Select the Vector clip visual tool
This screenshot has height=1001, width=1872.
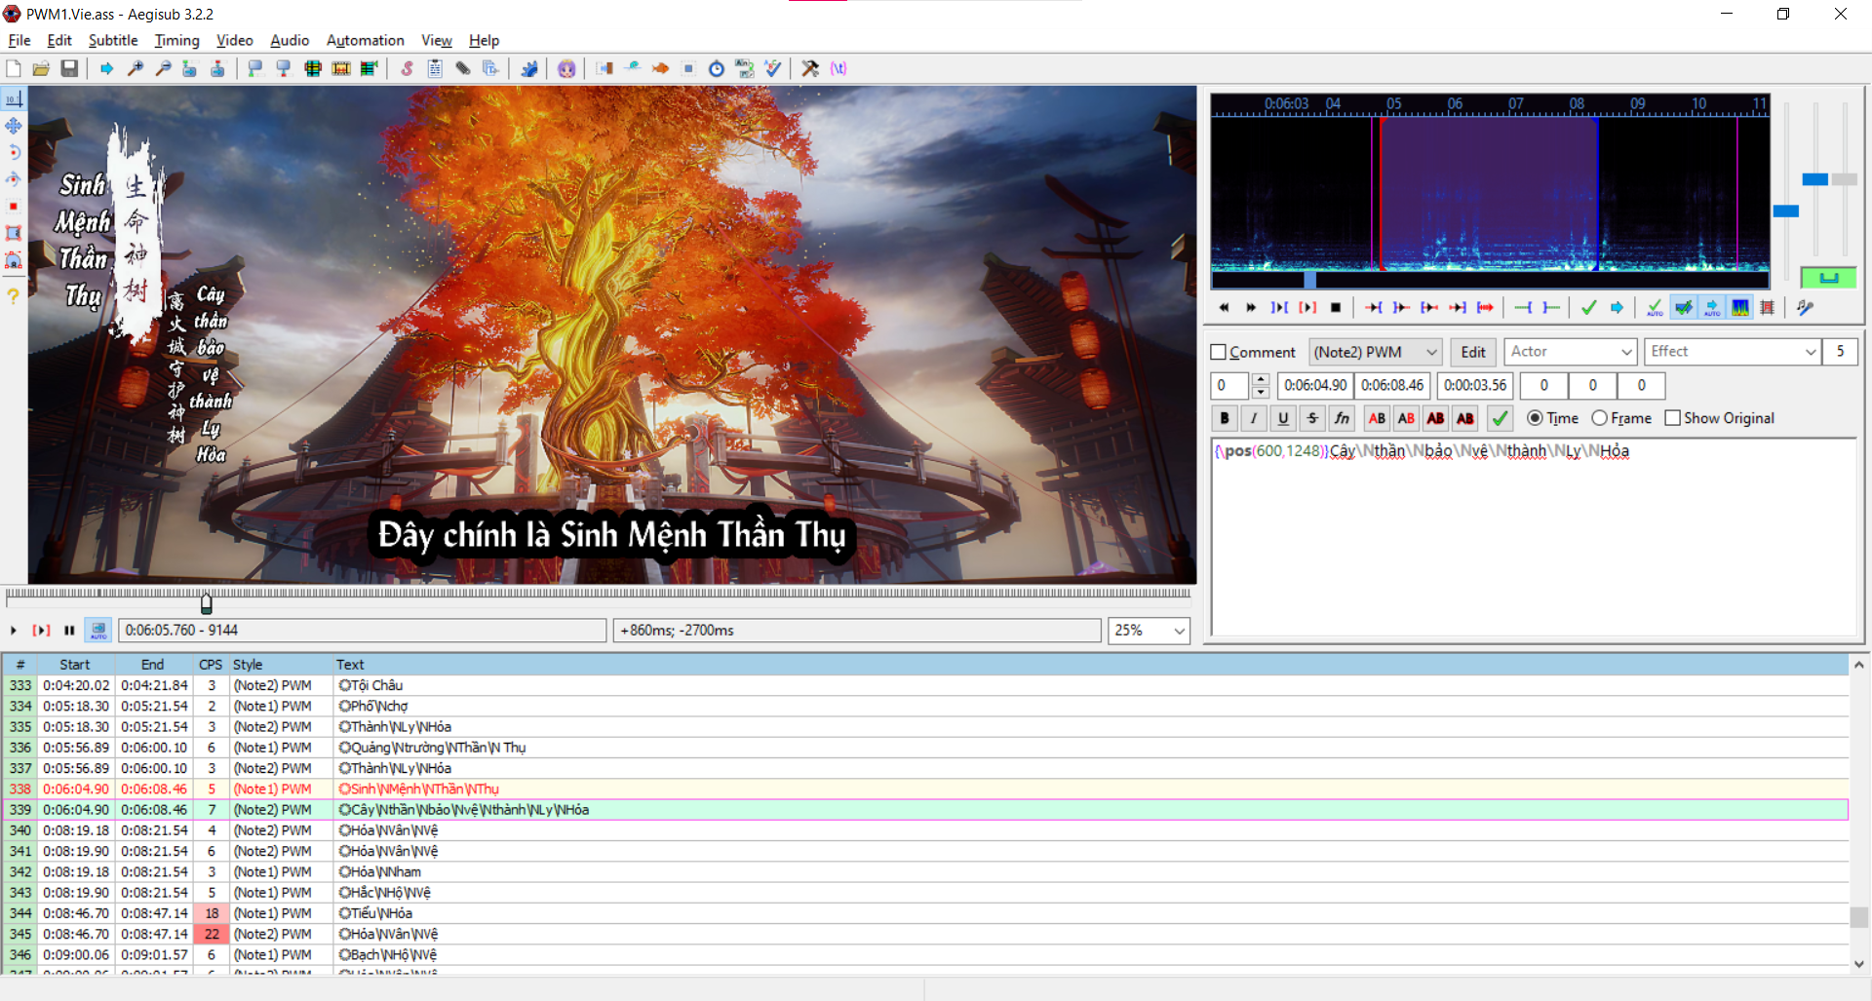coord(14,260)
